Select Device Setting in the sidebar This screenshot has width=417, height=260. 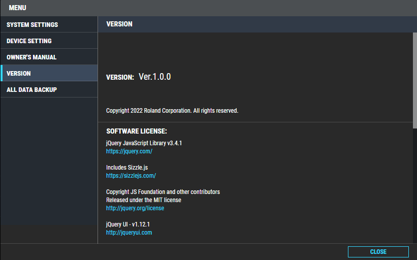(49, 41)
